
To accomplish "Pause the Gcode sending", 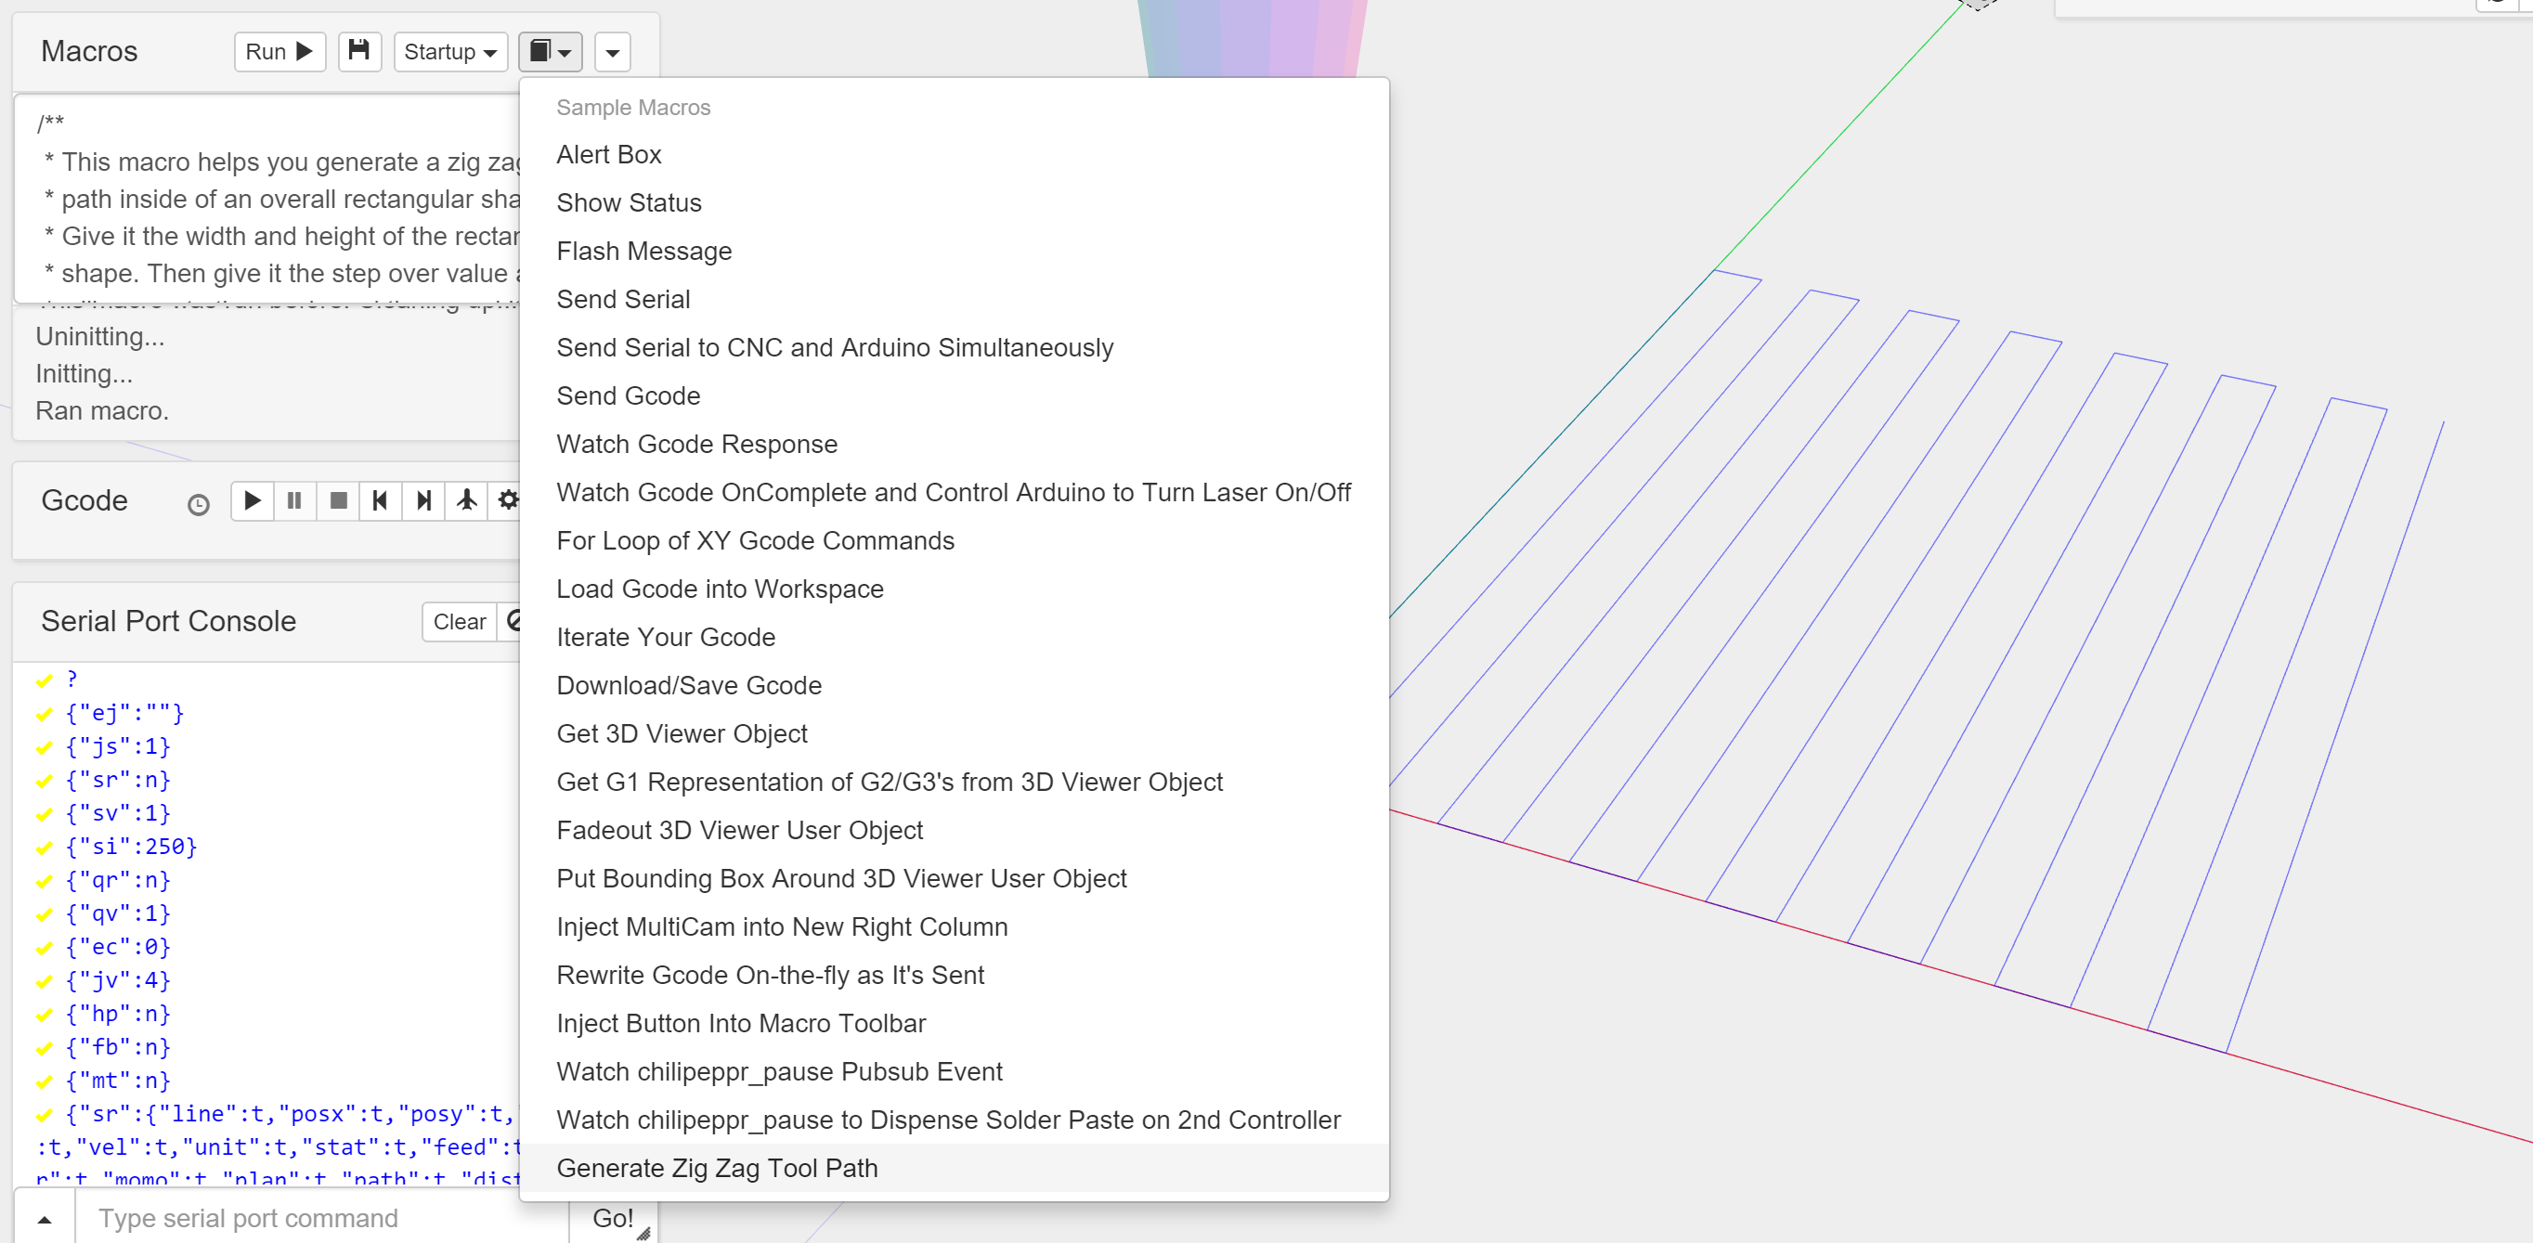I will [294, 500].
